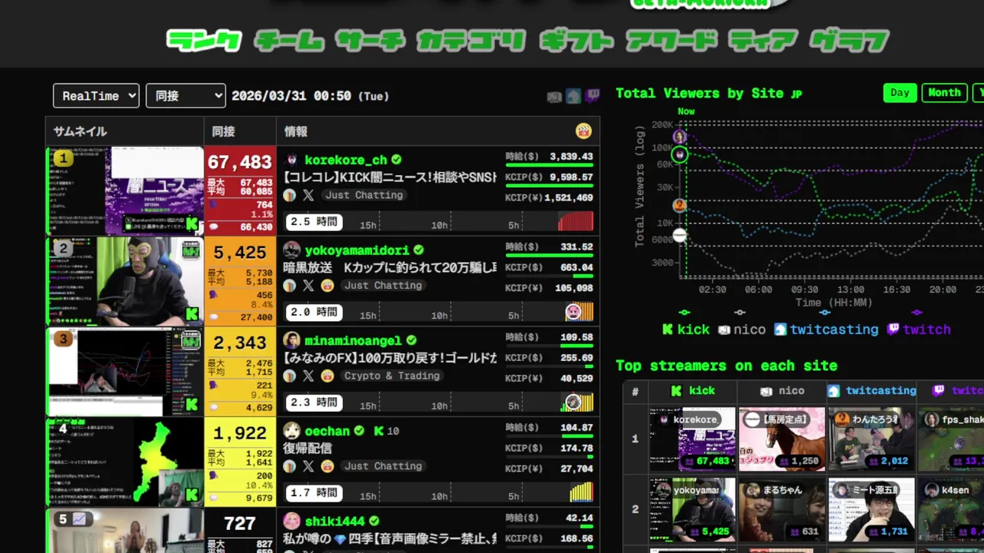The width and height of the screenshot is (984, 553).
Task: Open yokoyamamidori clips emoji icon
Action: tap(327, 286)
